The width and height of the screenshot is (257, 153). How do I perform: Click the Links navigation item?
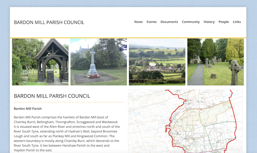coord(237,22)
